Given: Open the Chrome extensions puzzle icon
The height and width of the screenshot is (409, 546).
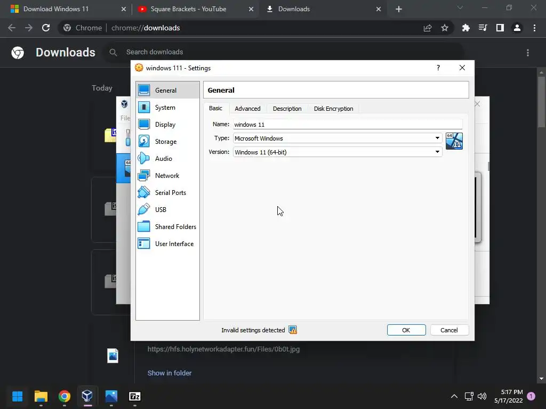Looking at the screenshot, I should (465, 28).
